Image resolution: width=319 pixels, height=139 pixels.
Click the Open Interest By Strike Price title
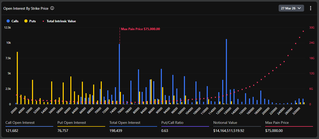click(26, 8)
